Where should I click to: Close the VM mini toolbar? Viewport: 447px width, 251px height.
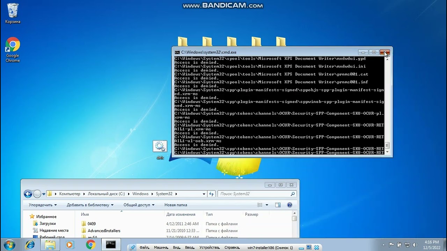(317, 248)
